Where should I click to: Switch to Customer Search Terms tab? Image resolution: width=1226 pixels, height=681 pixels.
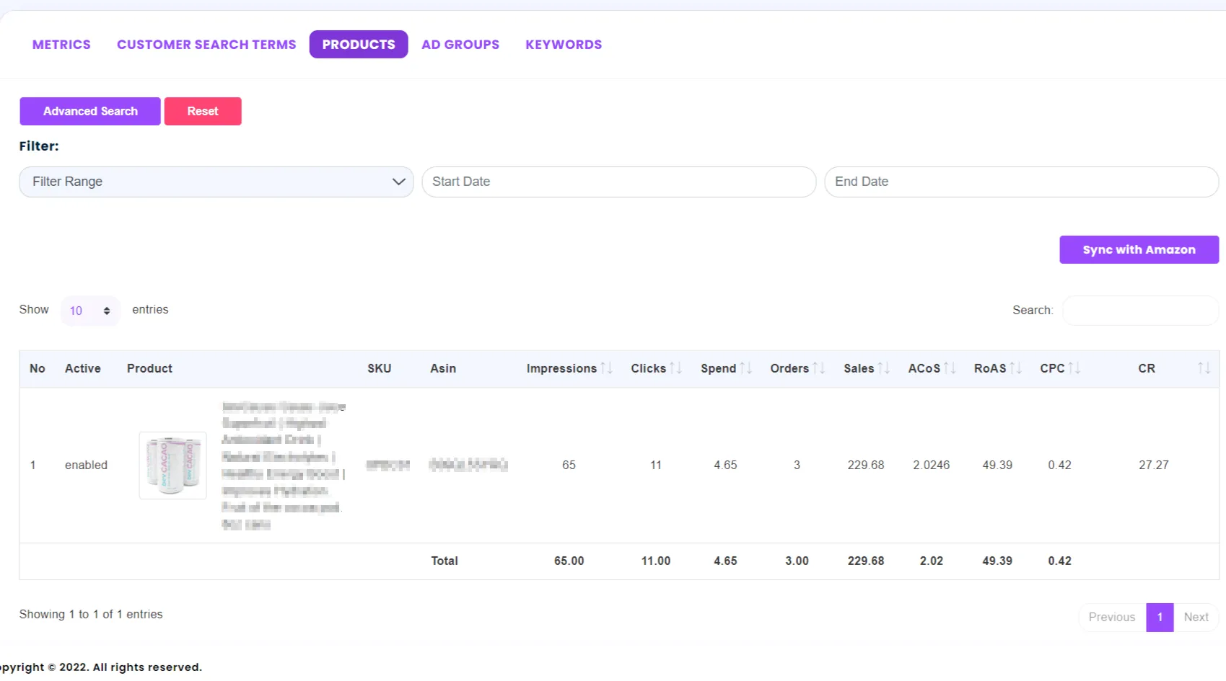click(206, 45)
